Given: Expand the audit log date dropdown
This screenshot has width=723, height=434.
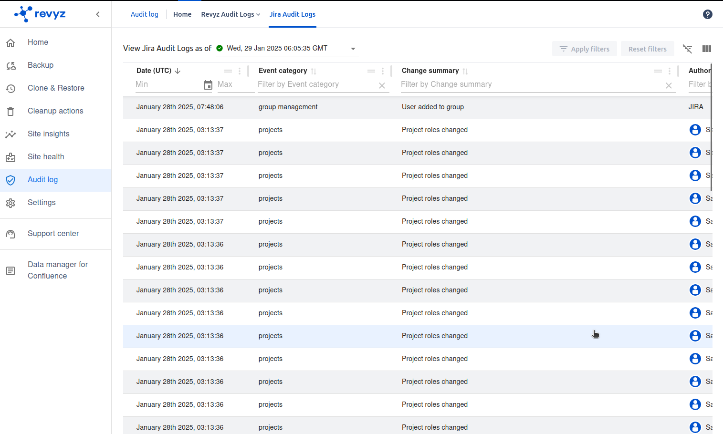Looking at the screenshot, I should 353,49.
